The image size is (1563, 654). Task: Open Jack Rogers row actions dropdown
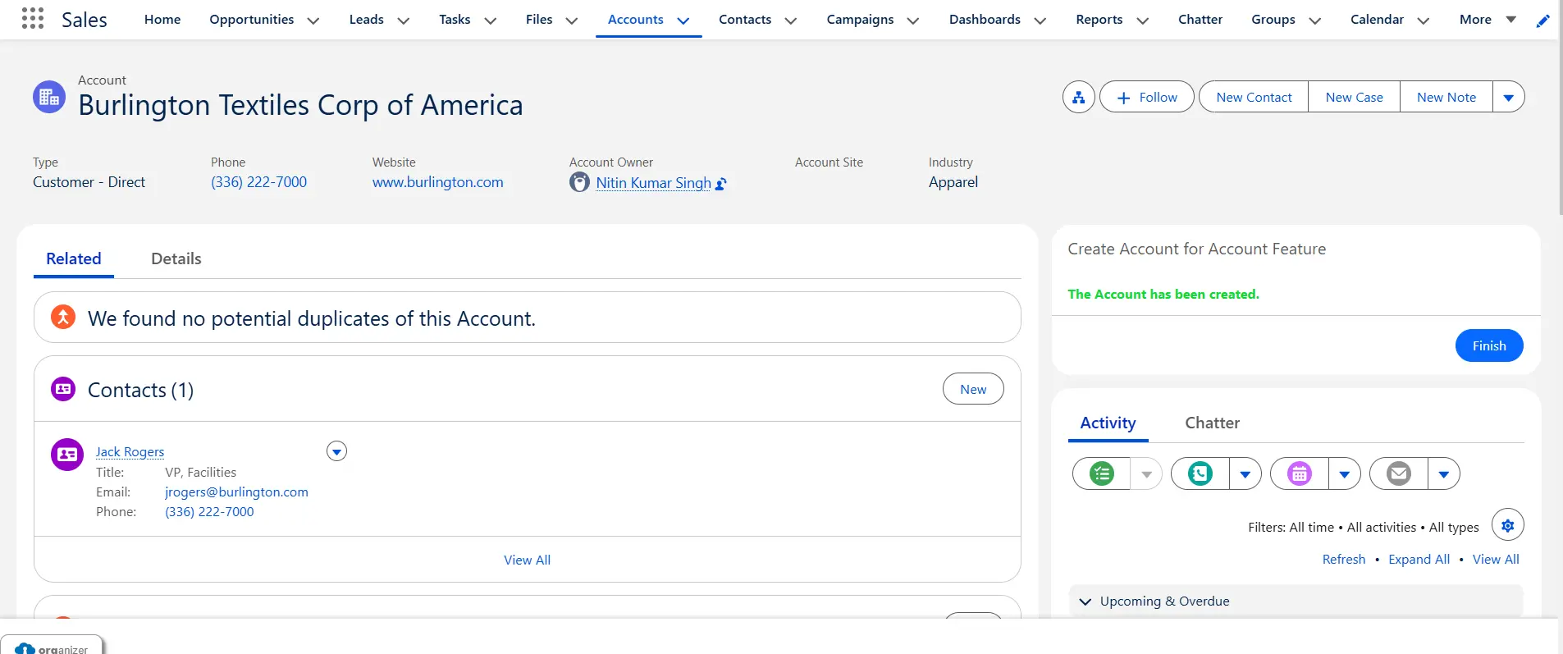[336, 451]
